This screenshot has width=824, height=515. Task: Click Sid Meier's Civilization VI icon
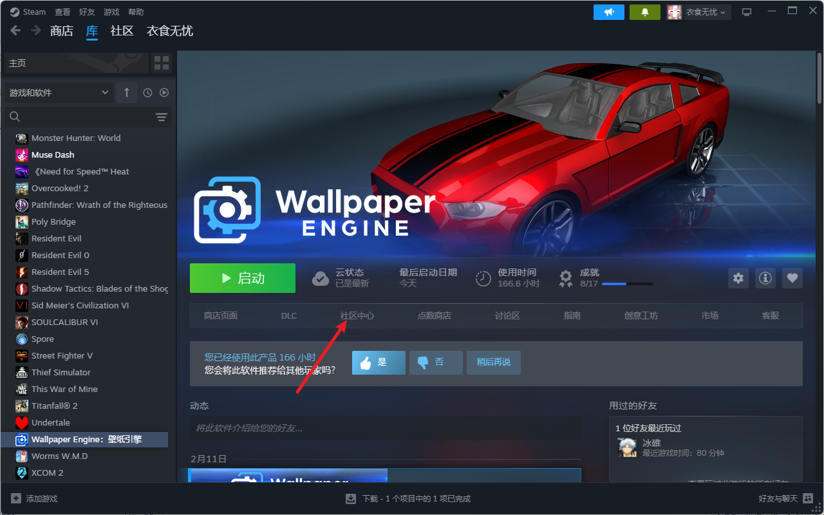click(x=22, y=305)
